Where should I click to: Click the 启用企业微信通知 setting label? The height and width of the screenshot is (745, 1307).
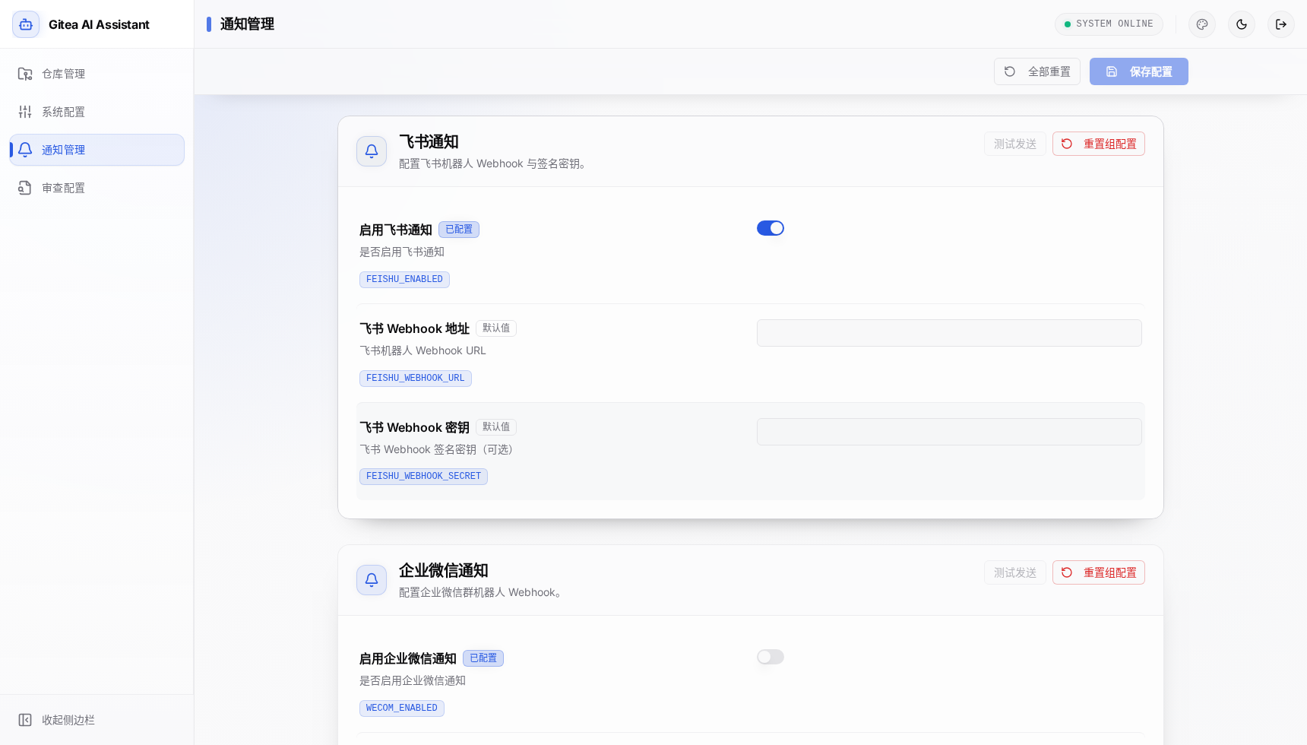[408, 658]
